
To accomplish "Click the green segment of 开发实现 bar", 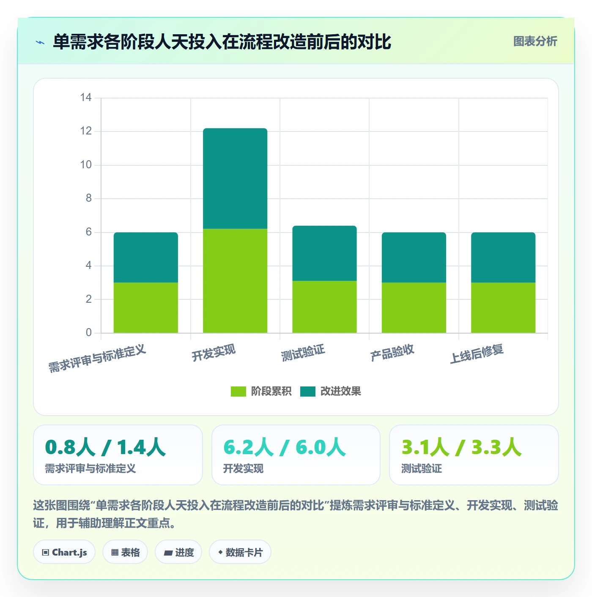I will coord(235,281).
